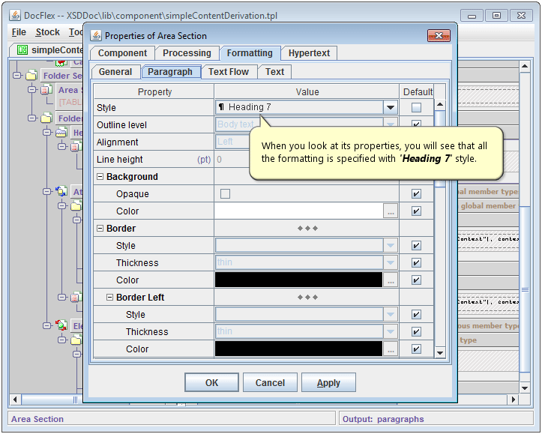This screenshot has width=542, height=434.
Task: Open Background Color picker via ellipsis button
Action: 390,211
